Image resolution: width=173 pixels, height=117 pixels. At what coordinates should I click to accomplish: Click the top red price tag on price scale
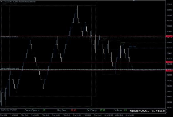[x=169, y=37]
